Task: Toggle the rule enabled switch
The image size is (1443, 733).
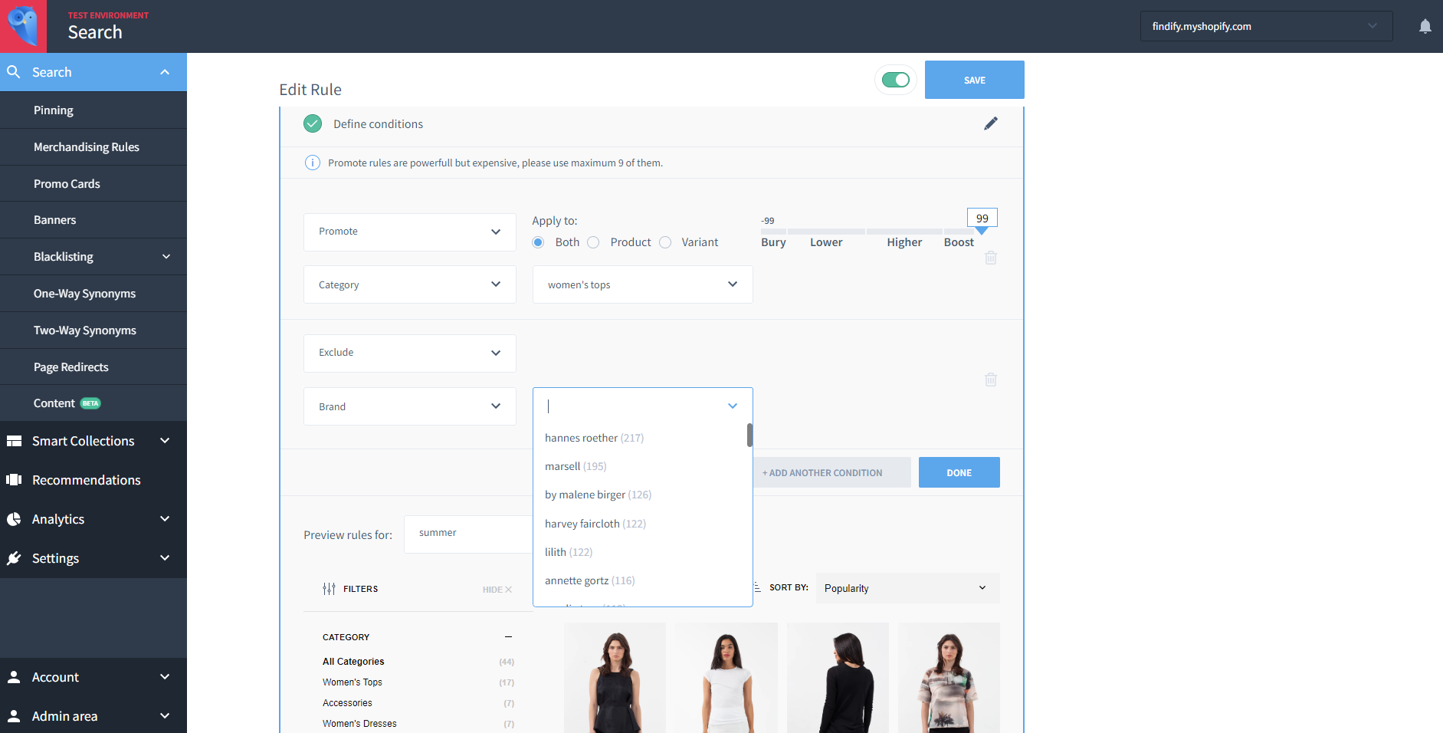Action: point(895,80)
